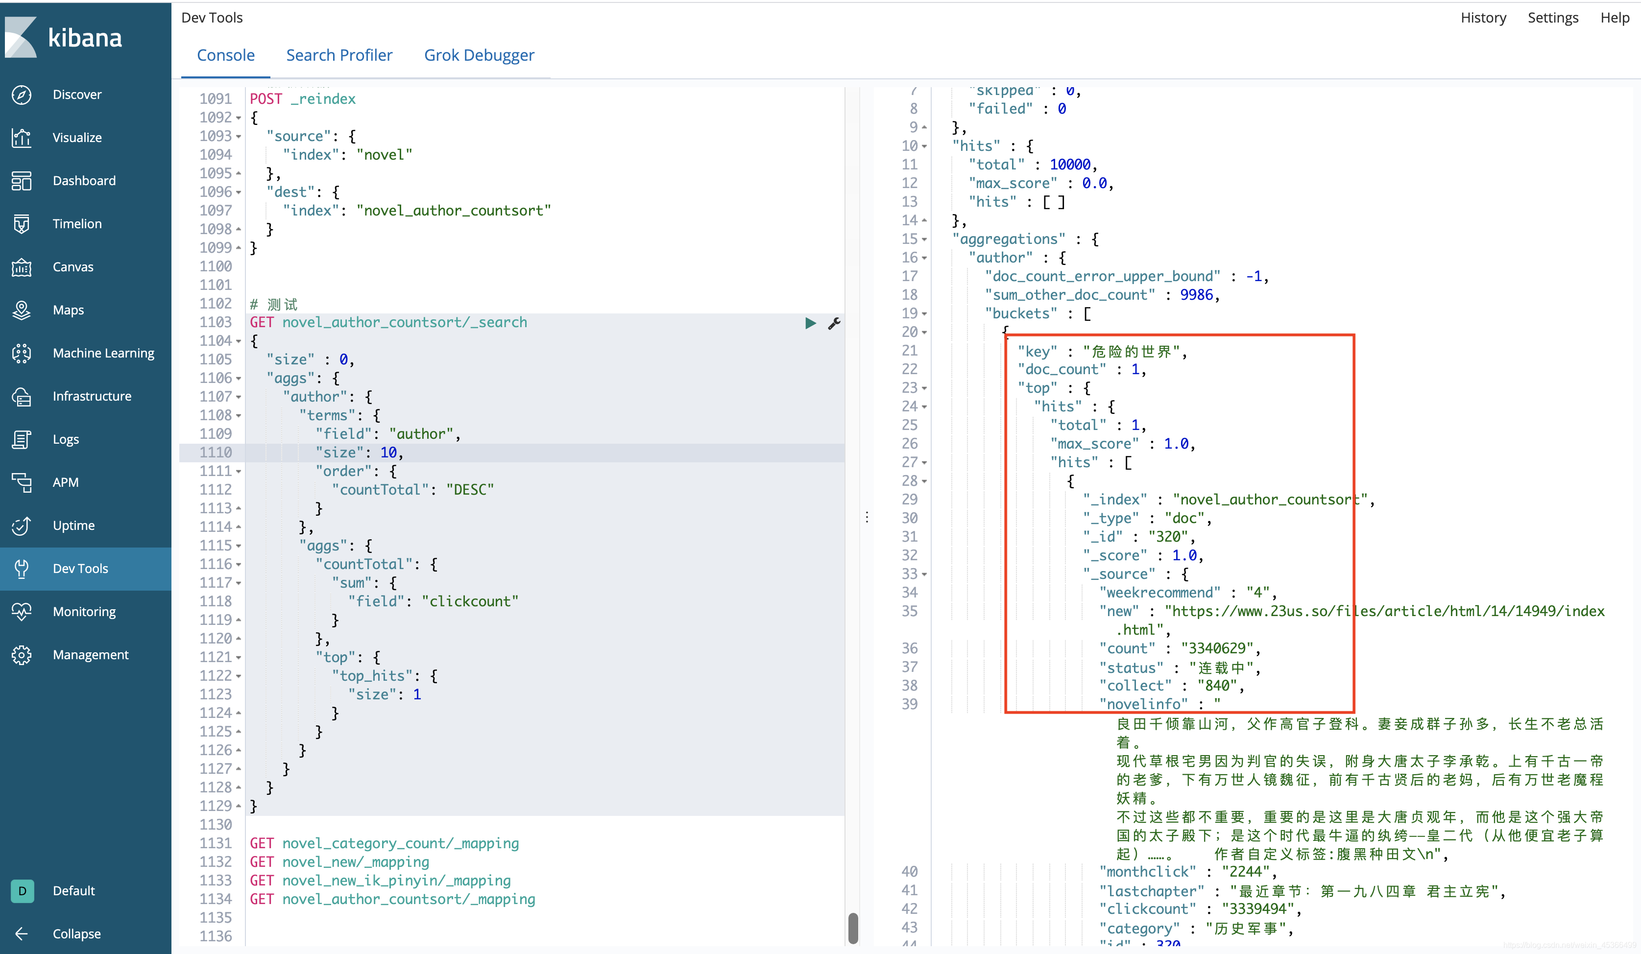Navigate to Dashboard section

[85, 179]
